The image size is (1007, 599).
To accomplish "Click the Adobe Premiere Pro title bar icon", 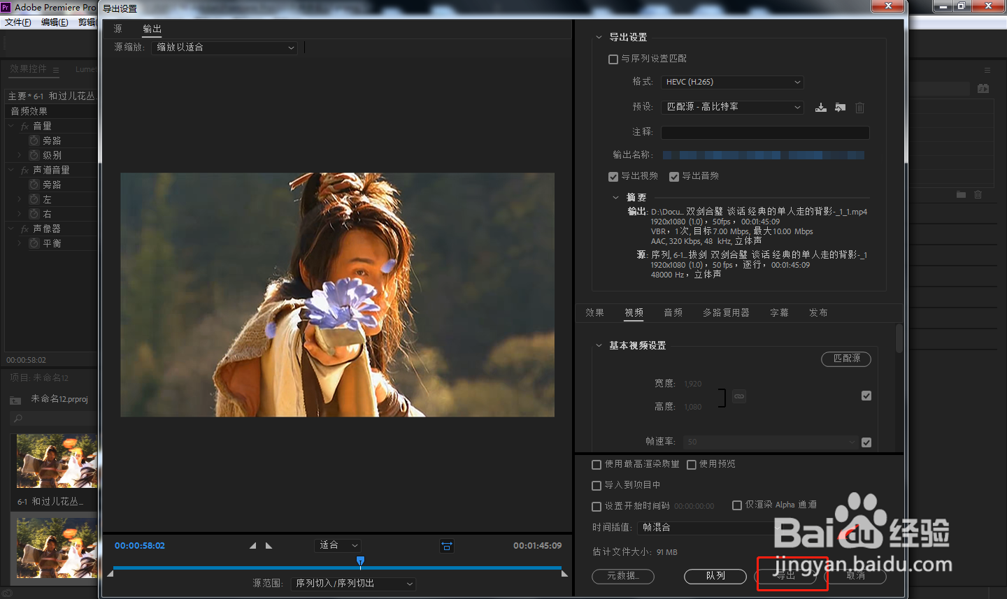I will point(6,7).
